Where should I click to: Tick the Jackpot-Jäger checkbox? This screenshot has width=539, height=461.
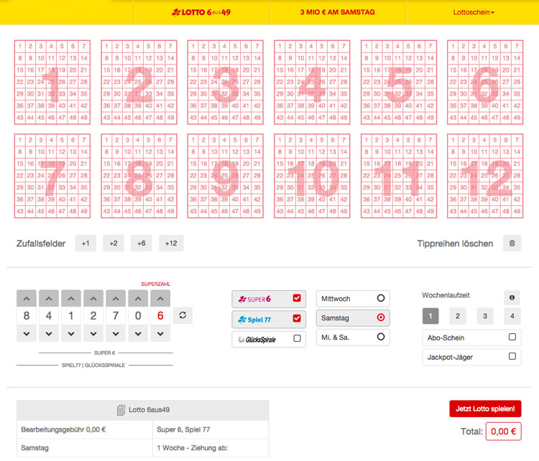[x=512, y=356]
